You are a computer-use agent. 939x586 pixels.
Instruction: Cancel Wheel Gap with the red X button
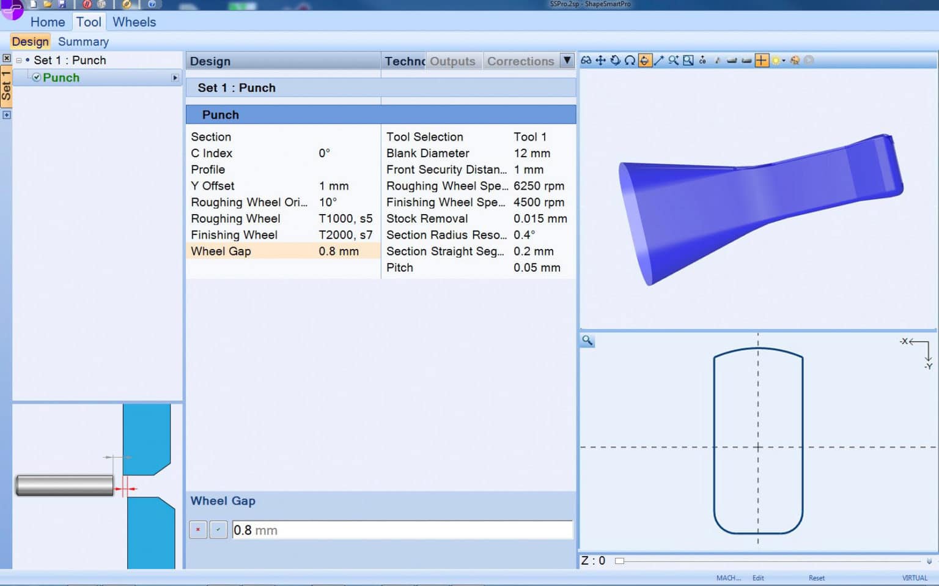click(197, 530)
